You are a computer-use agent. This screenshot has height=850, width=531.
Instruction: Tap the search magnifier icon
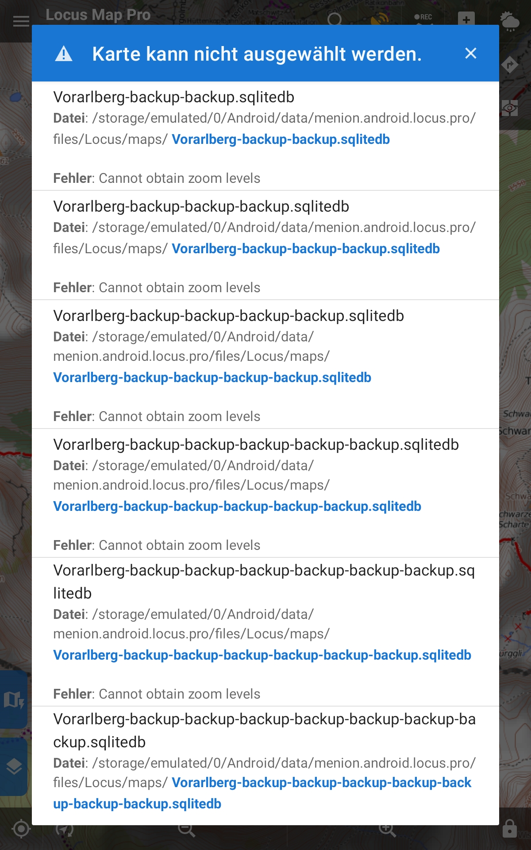335,19
